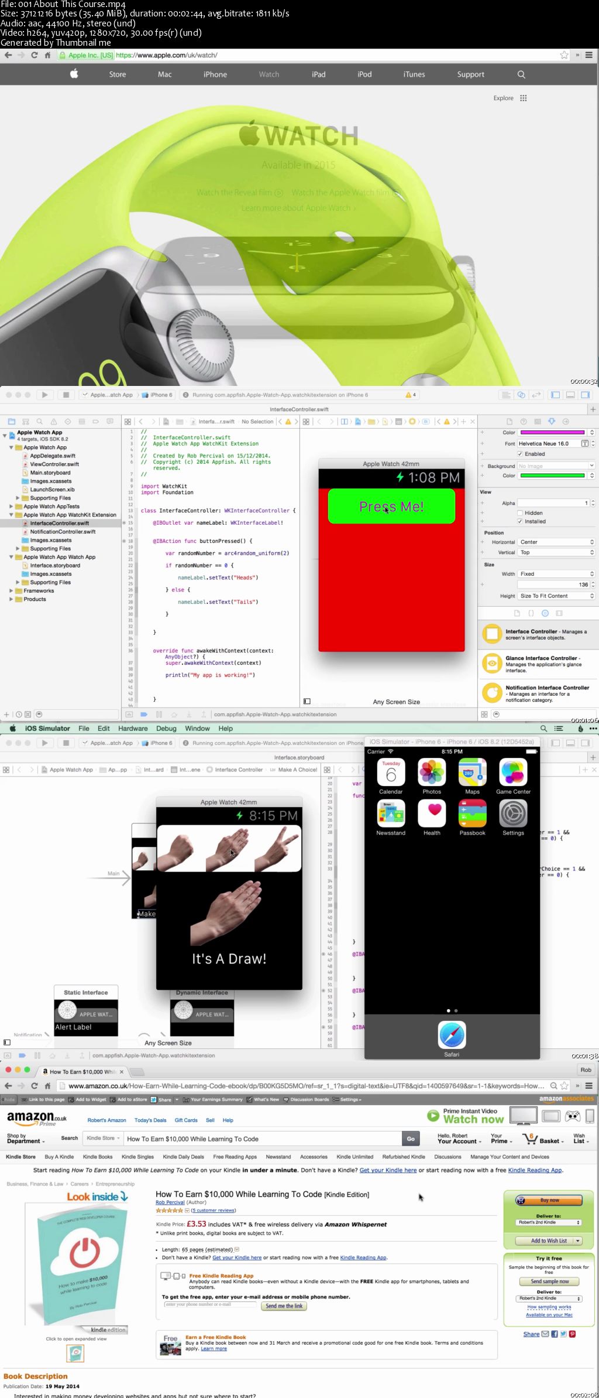Click the yellow warning badge showing 4

tap(411, 395)
